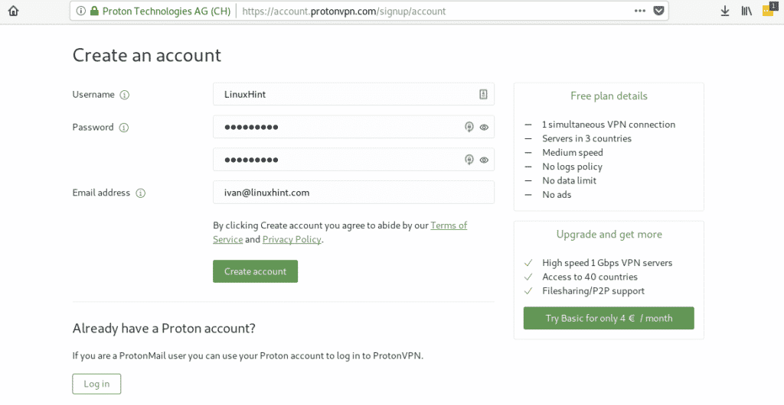Click the yellow extension icon with badge
Viewport: 784px width, 405px height.
point(769,9)
